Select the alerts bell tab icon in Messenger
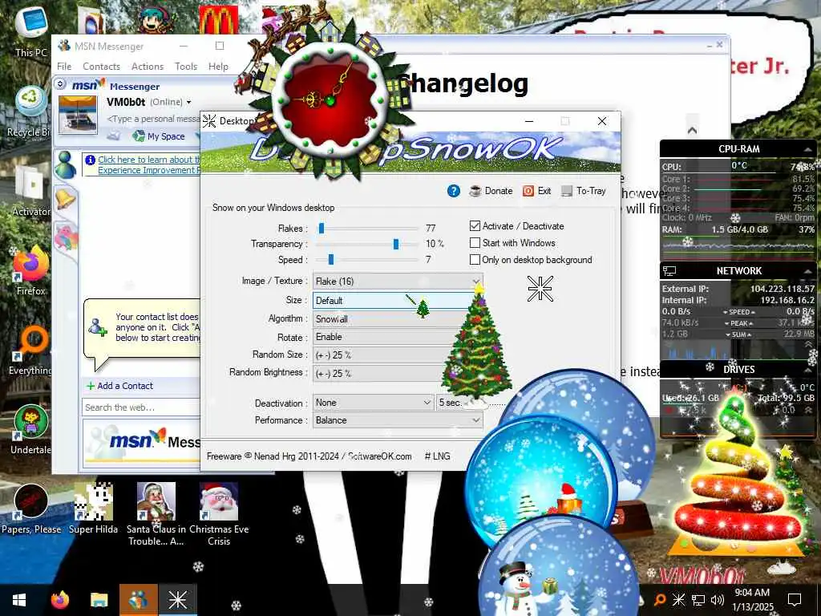Viewport: 821px width, 616px height. coord(66,199)
